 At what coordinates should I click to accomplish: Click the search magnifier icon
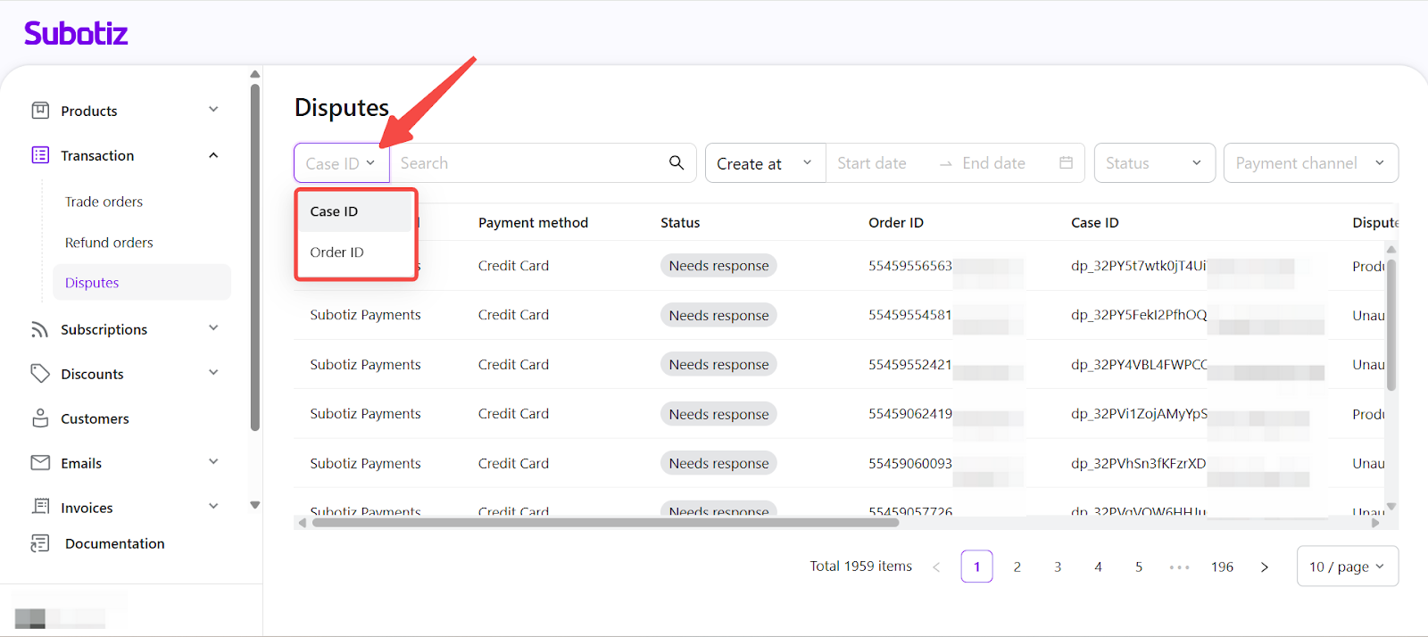[x=677, y=162]
